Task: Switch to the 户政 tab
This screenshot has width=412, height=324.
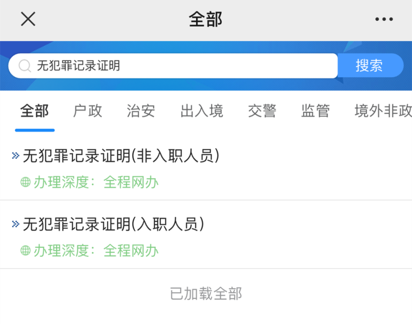Action: point(87,111)
